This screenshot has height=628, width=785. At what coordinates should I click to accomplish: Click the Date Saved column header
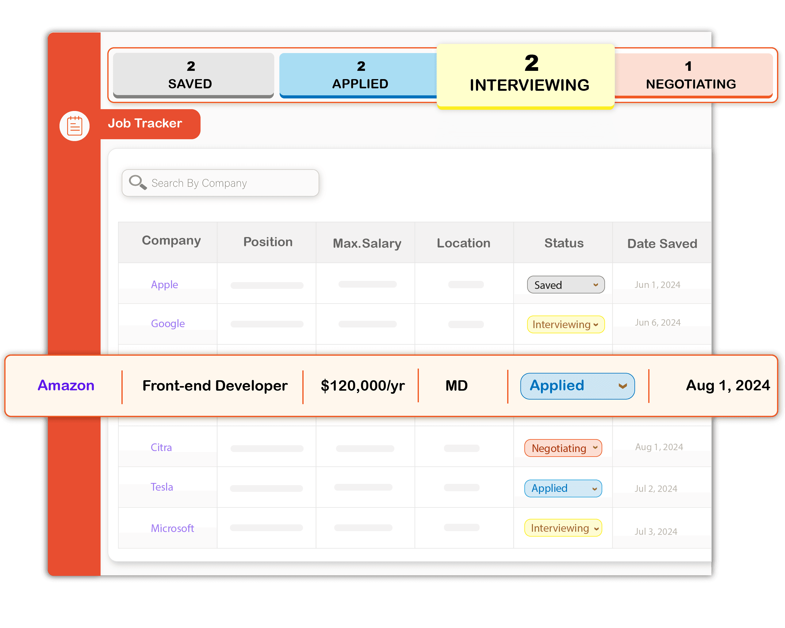click(662, 243)
